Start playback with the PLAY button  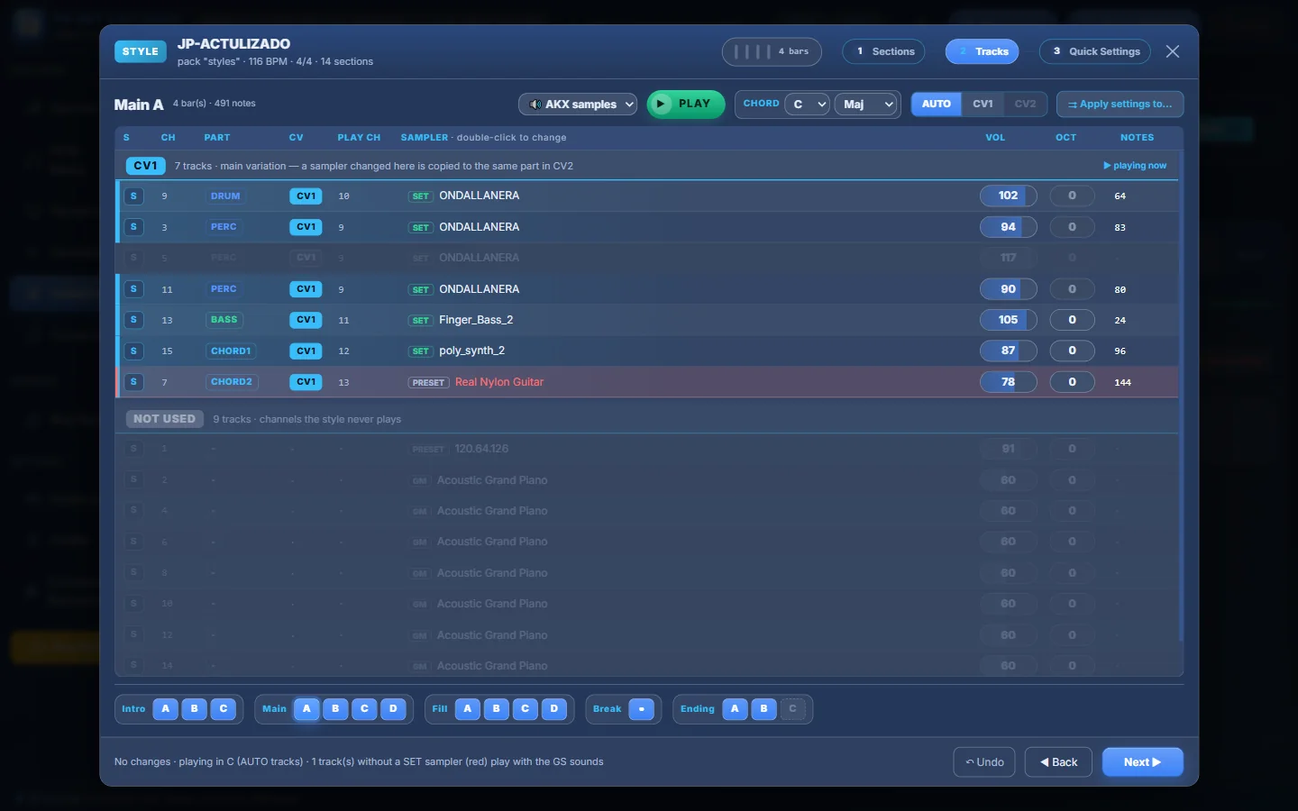tap(686, 104)
